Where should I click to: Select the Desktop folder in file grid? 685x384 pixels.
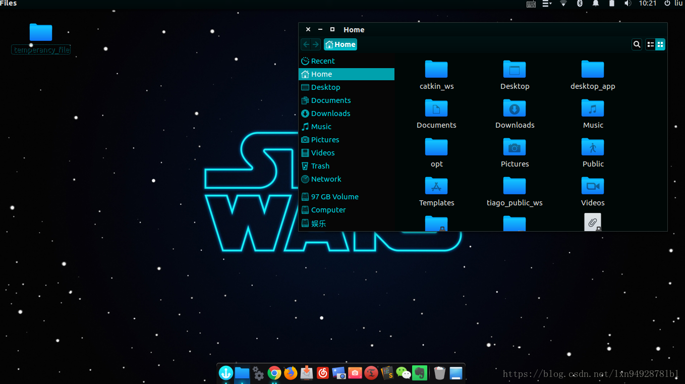(515, 75)
